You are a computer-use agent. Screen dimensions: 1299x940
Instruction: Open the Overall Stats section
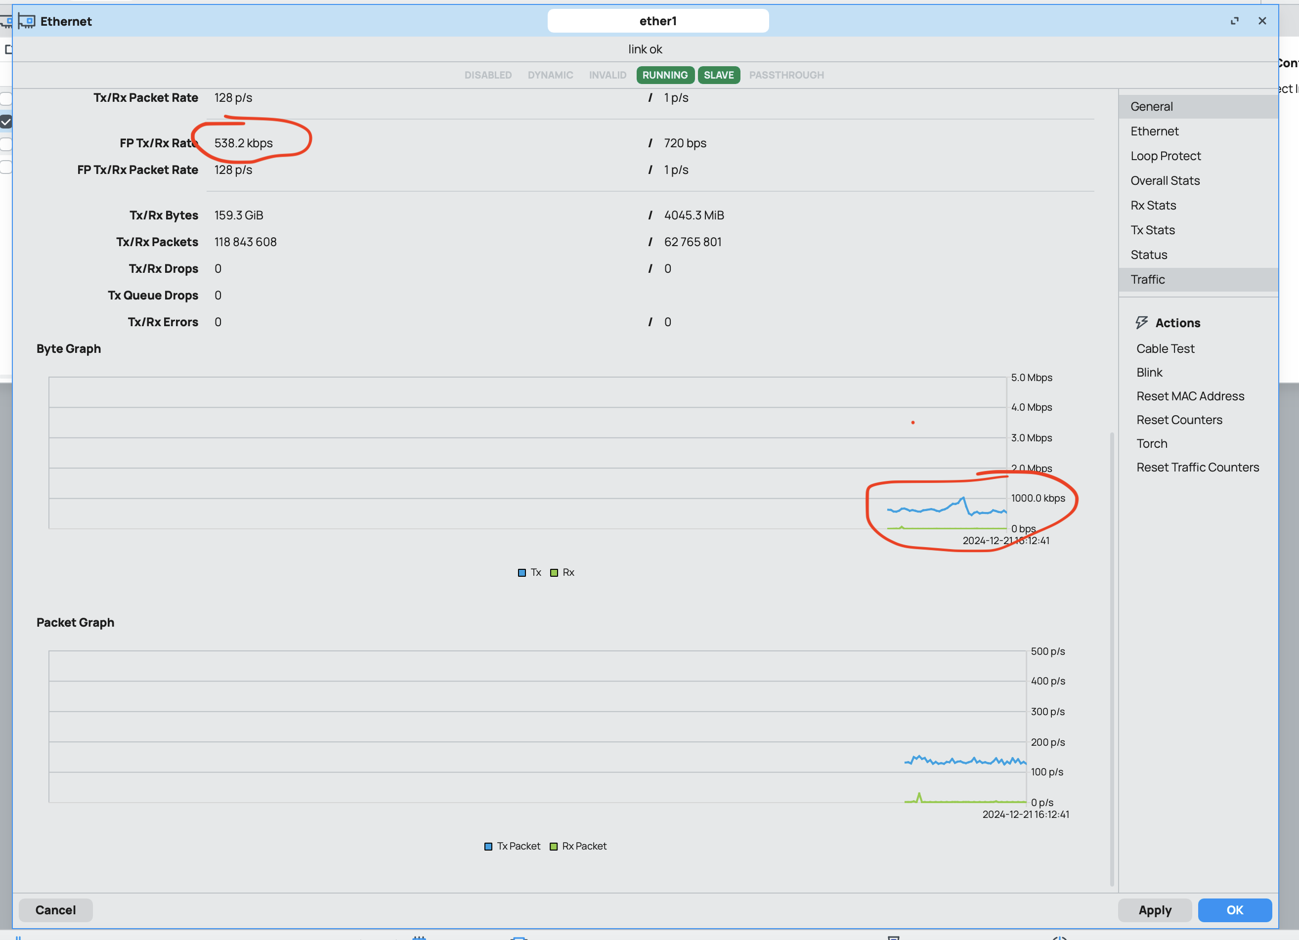[1165, 180]
